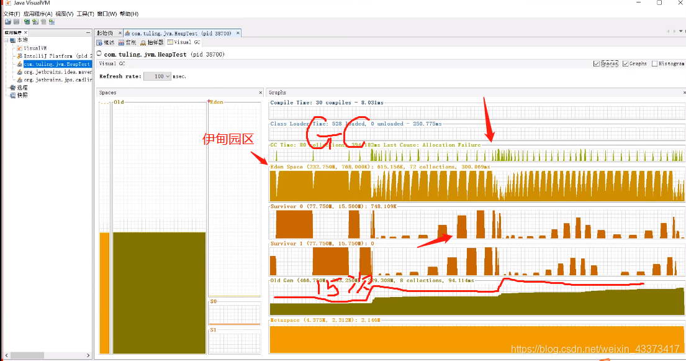Click the Load snapshot toolbar icon
This screenshot has height=361, width=686.
pyautogui.click(x=8, y=22)
